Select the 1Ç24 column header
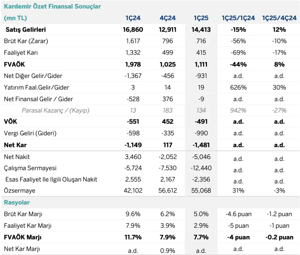 133,18
